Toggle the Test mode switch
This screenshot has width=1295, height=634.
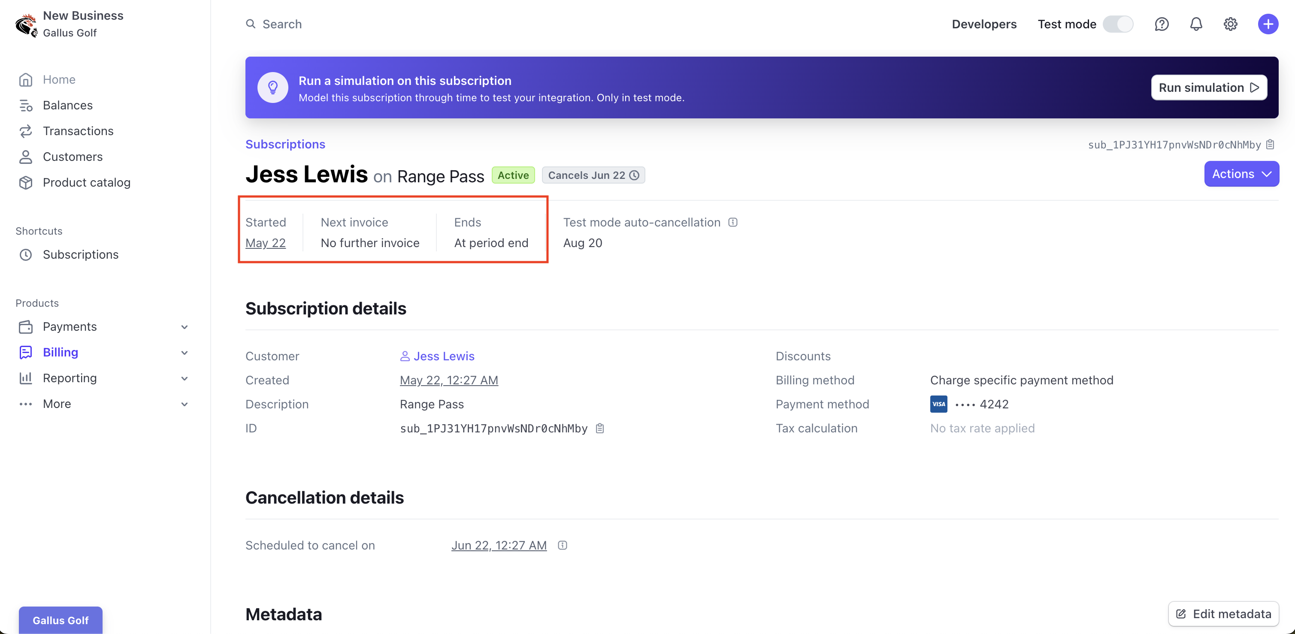(x=1118, y=24)
